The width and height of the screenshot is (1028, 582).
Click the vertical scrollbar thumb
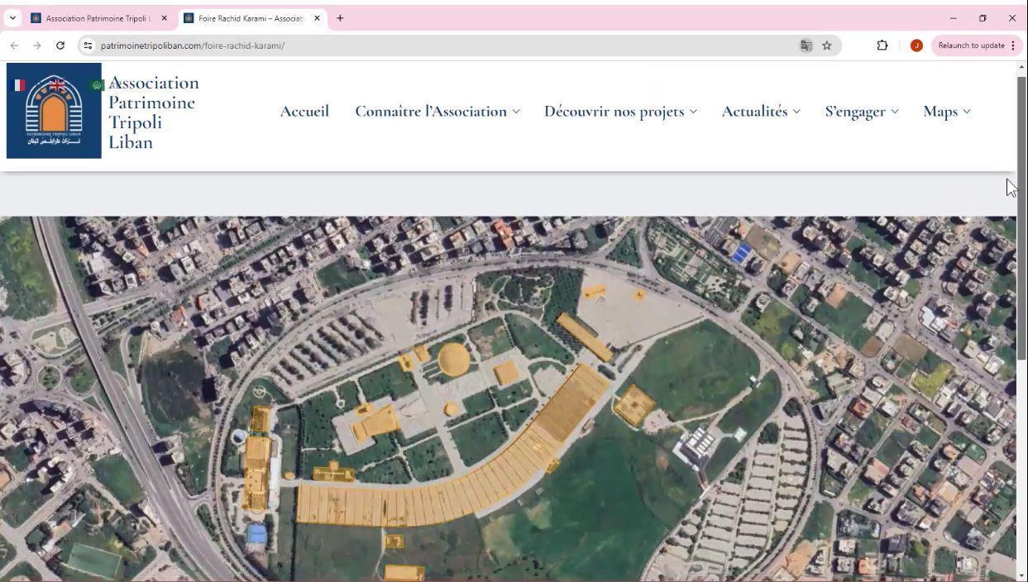click(x=1021, y=217)
